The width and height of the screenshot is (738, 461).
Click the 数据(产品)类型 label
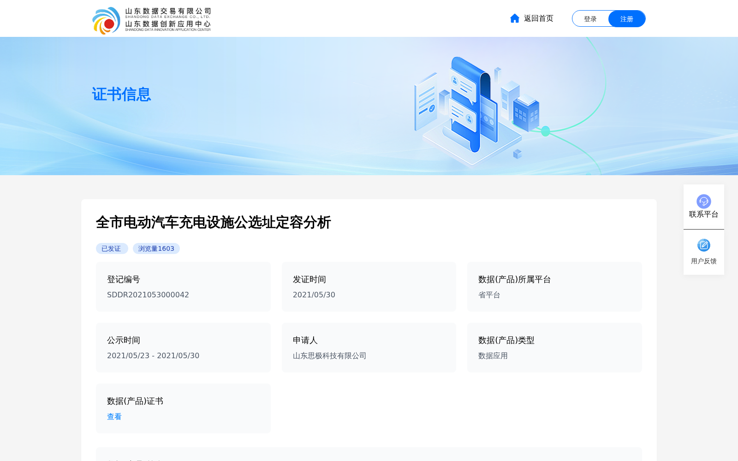506,340
